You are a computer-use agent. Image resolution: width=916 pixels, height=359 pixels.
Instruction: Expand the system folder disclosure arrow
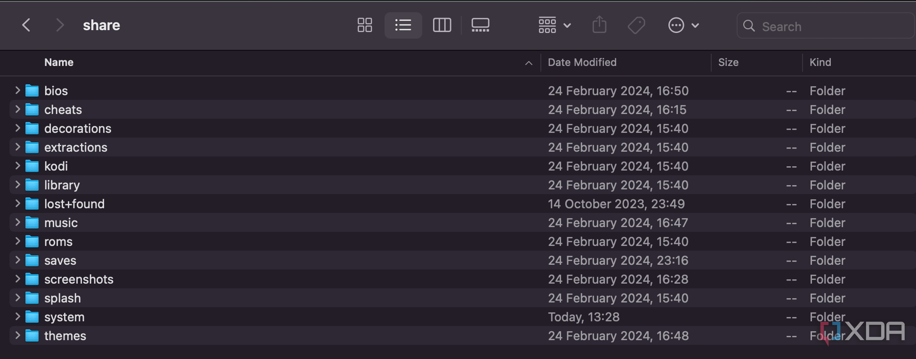[x=17, y=316]
